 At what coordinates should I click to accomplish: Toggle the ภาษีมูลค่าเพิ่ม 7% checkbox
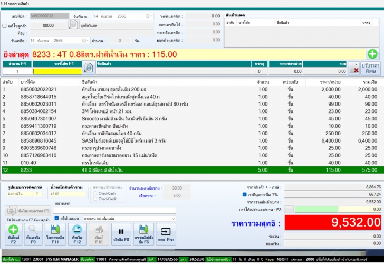tap(244, 194)
